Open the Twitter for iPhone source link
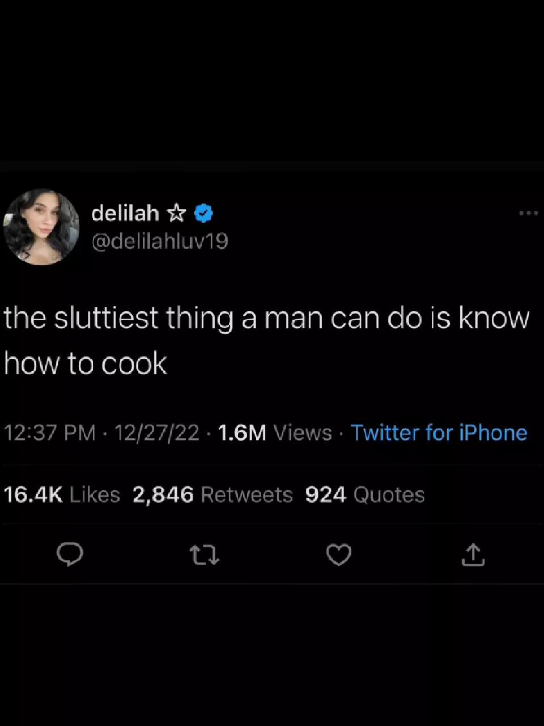 click(x=439, y=432)
